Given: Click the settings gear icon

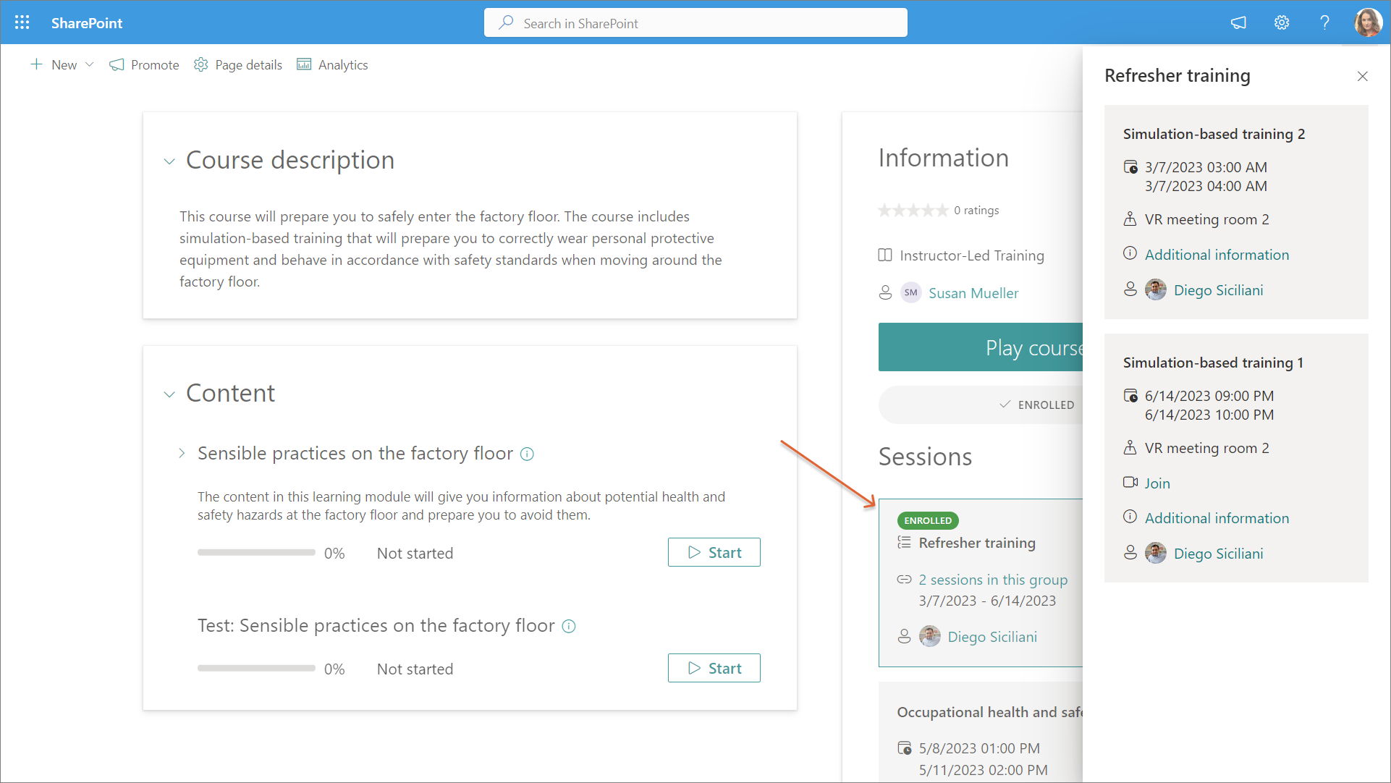Looking at the screenshot, I should pyautogui.click(x=1281, y=22).
